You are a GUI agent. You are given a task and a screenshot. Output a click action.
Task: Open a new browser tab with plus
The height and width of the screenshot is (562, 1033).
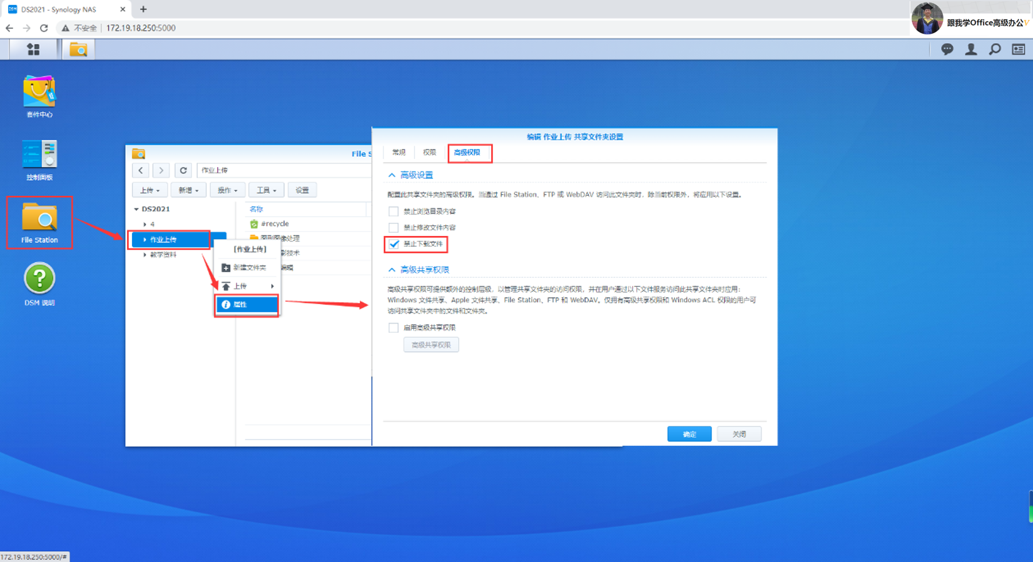143,9
